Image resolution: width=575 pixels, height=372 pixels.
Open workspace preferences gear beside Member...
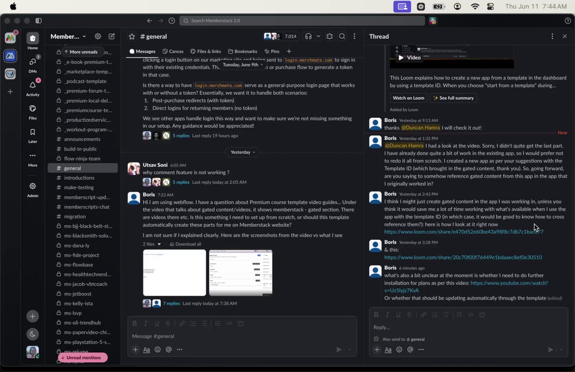[x=98, y=36]
